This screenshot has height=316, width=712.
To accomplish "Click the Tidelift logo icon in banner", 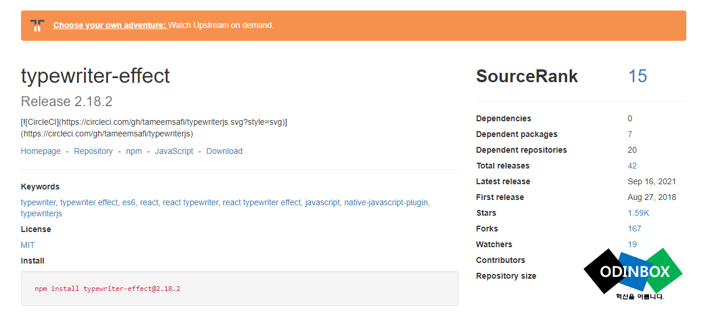I will 37,26.
